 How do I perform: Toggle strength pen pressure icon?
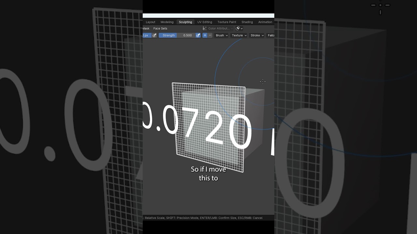tap(198, 35)
